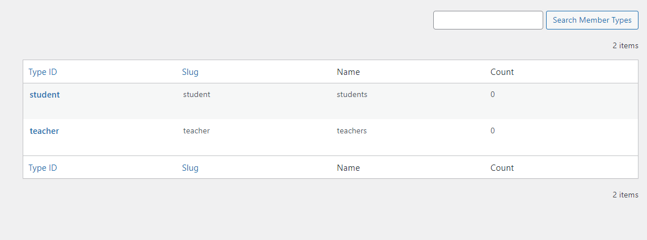Sort by Slug in top header row

click(x=191, y=72)
